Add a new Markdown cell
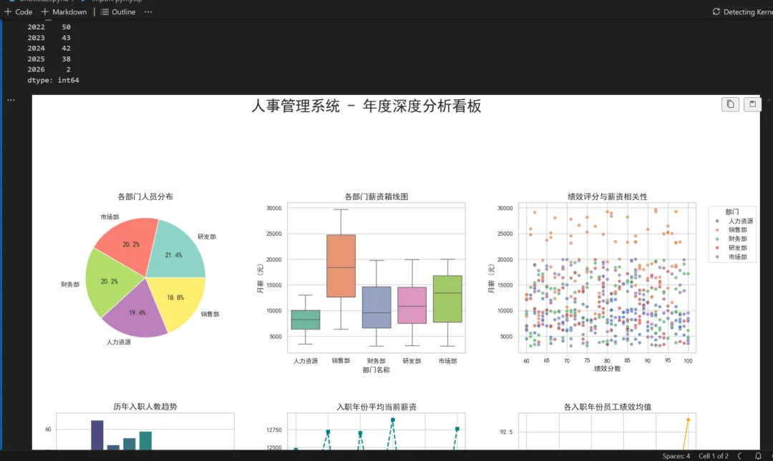This screenshot has height=461, width=773. point(64,12)
